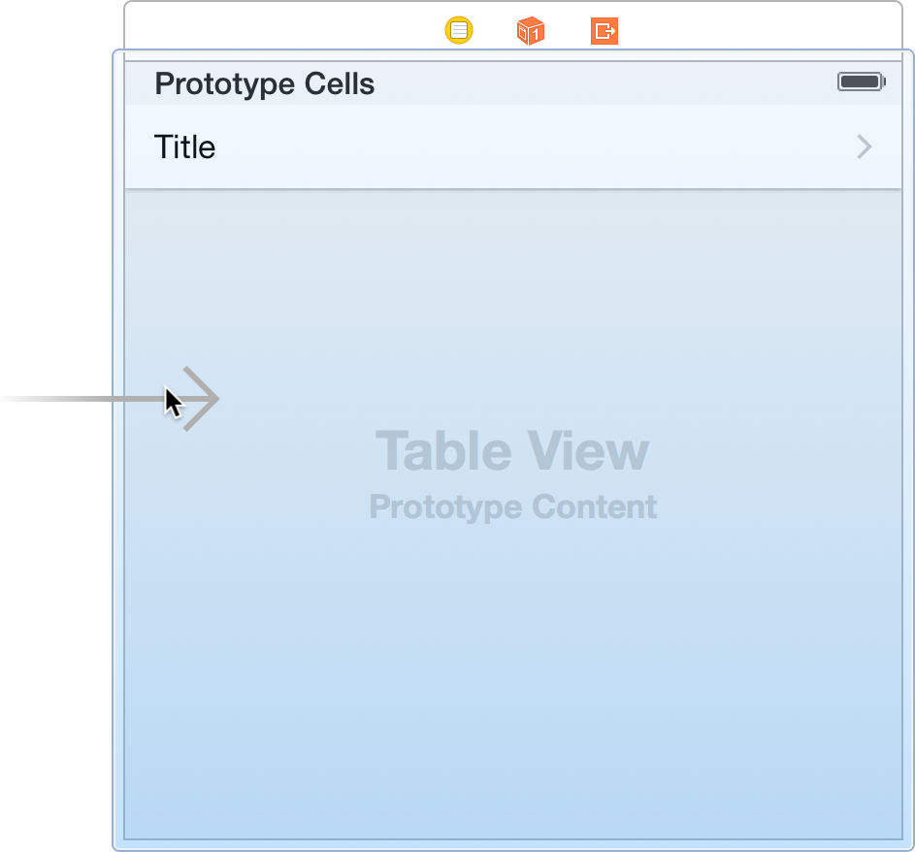Click the large Table View placeholder text
This screenshot has width=915, height=852.
pos(512,451)
